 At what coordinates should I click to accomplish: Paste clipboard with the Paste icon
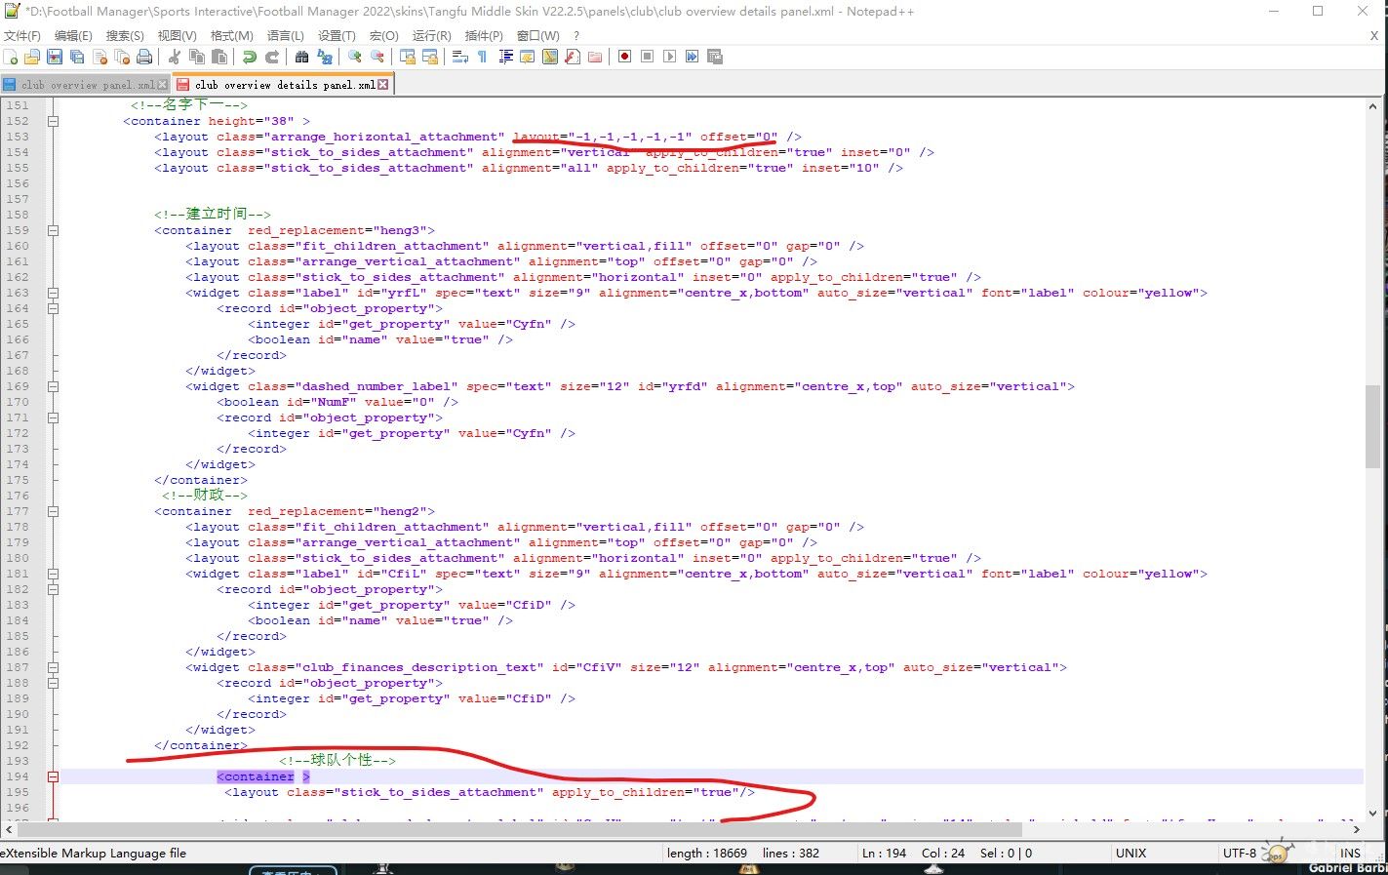click(x=218, y=57)
